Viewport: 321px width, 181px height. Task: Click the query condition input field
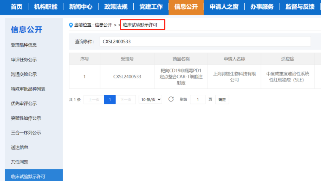pos(205,42)
